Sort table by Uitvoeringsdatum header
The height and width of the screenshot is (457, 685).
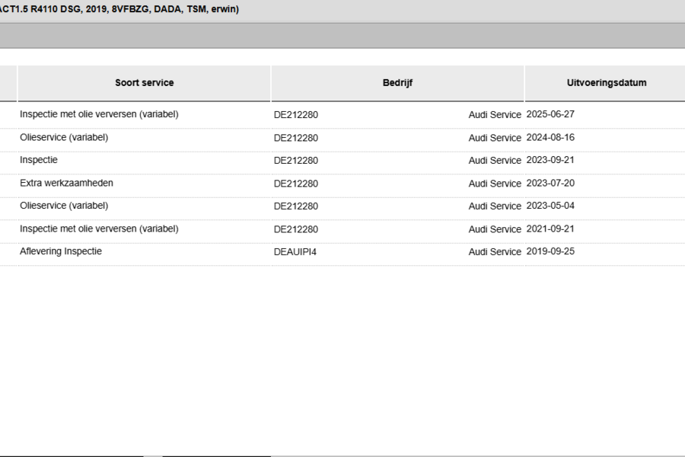[x=607, y=83]
